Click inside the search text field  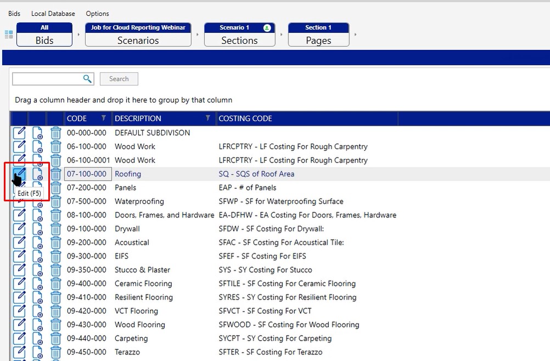point(47,79)
